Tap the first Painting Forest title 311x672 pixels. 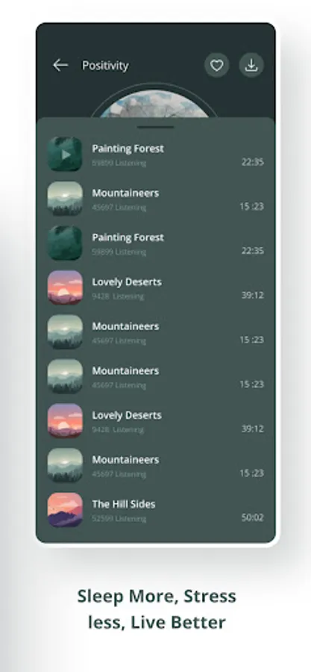click(128, 149)
